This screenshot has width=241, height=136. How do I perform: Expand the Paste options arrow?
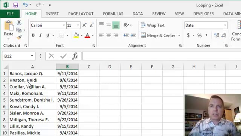[x=8, y=39]
